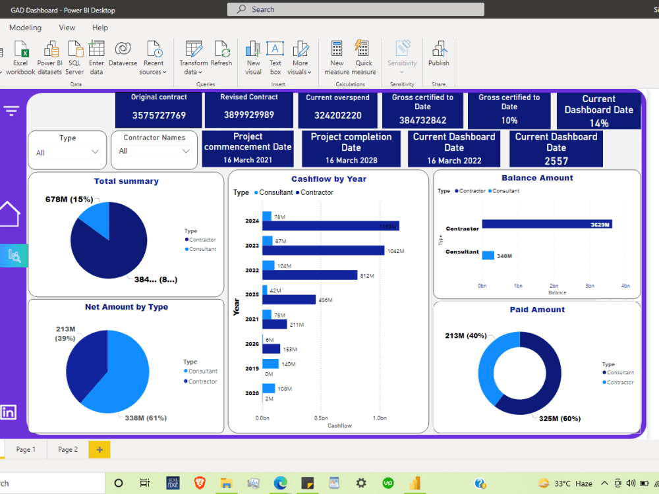This screenshot has width=659, height=494.
Task: Click the Current overspend card
Action: (x=337, y=110)
